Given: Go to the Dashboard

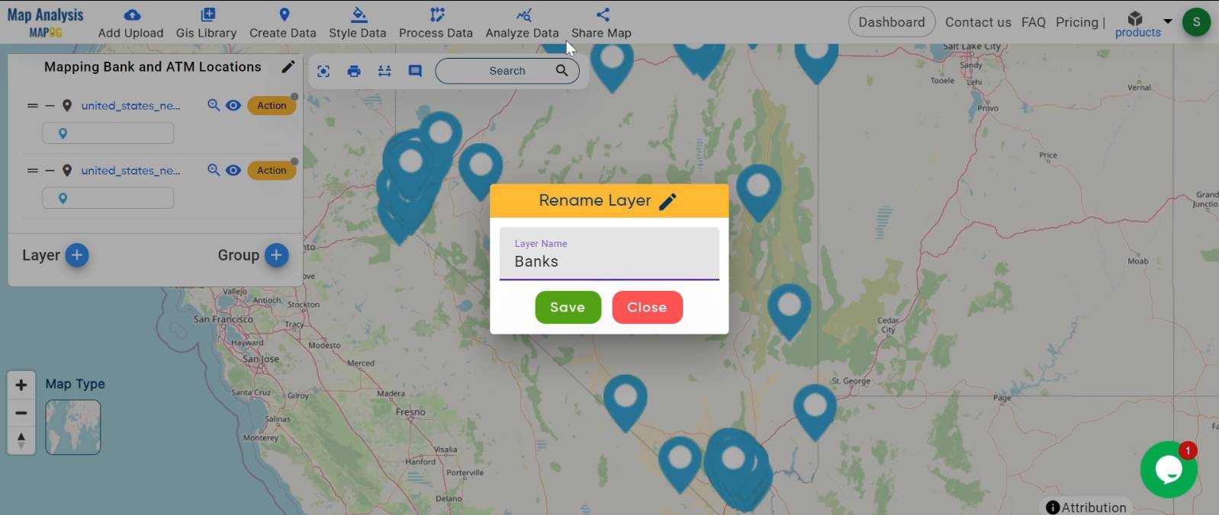Looking at the screenshot, I should click(x=891, y=22).
